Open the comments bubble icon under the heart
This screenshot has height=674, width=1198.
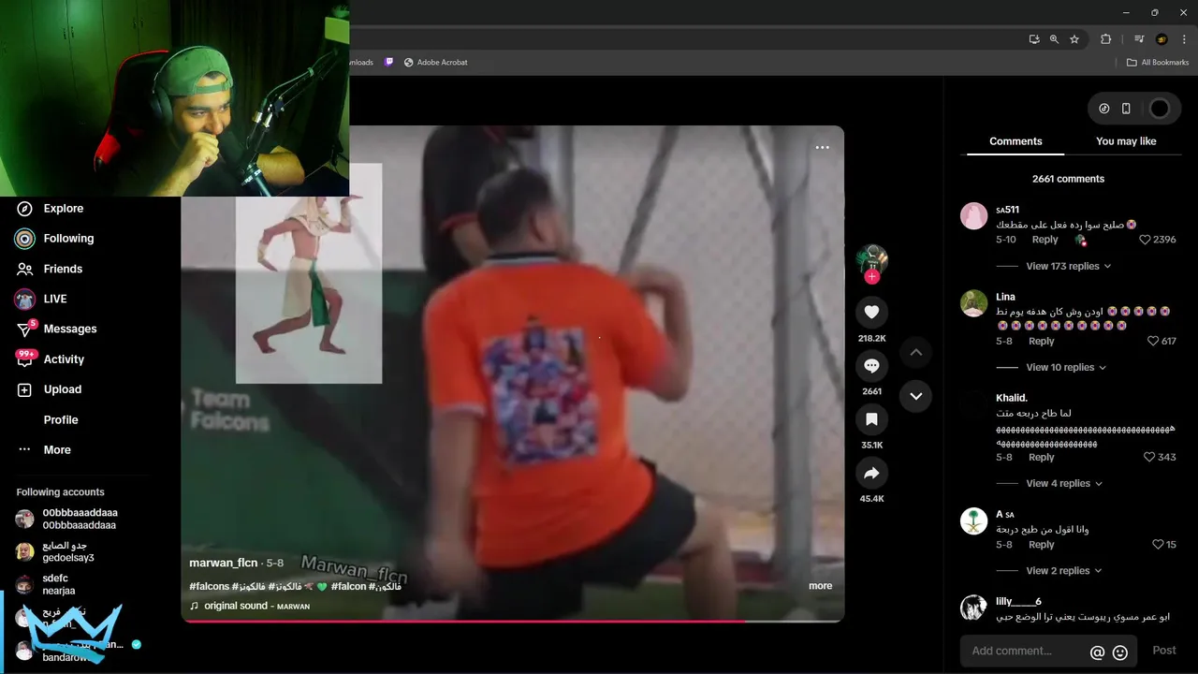871,366
